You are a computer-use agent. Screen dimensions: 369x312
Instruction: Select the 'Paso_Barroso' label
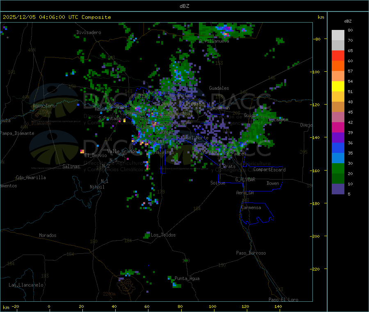coord(251,253)
